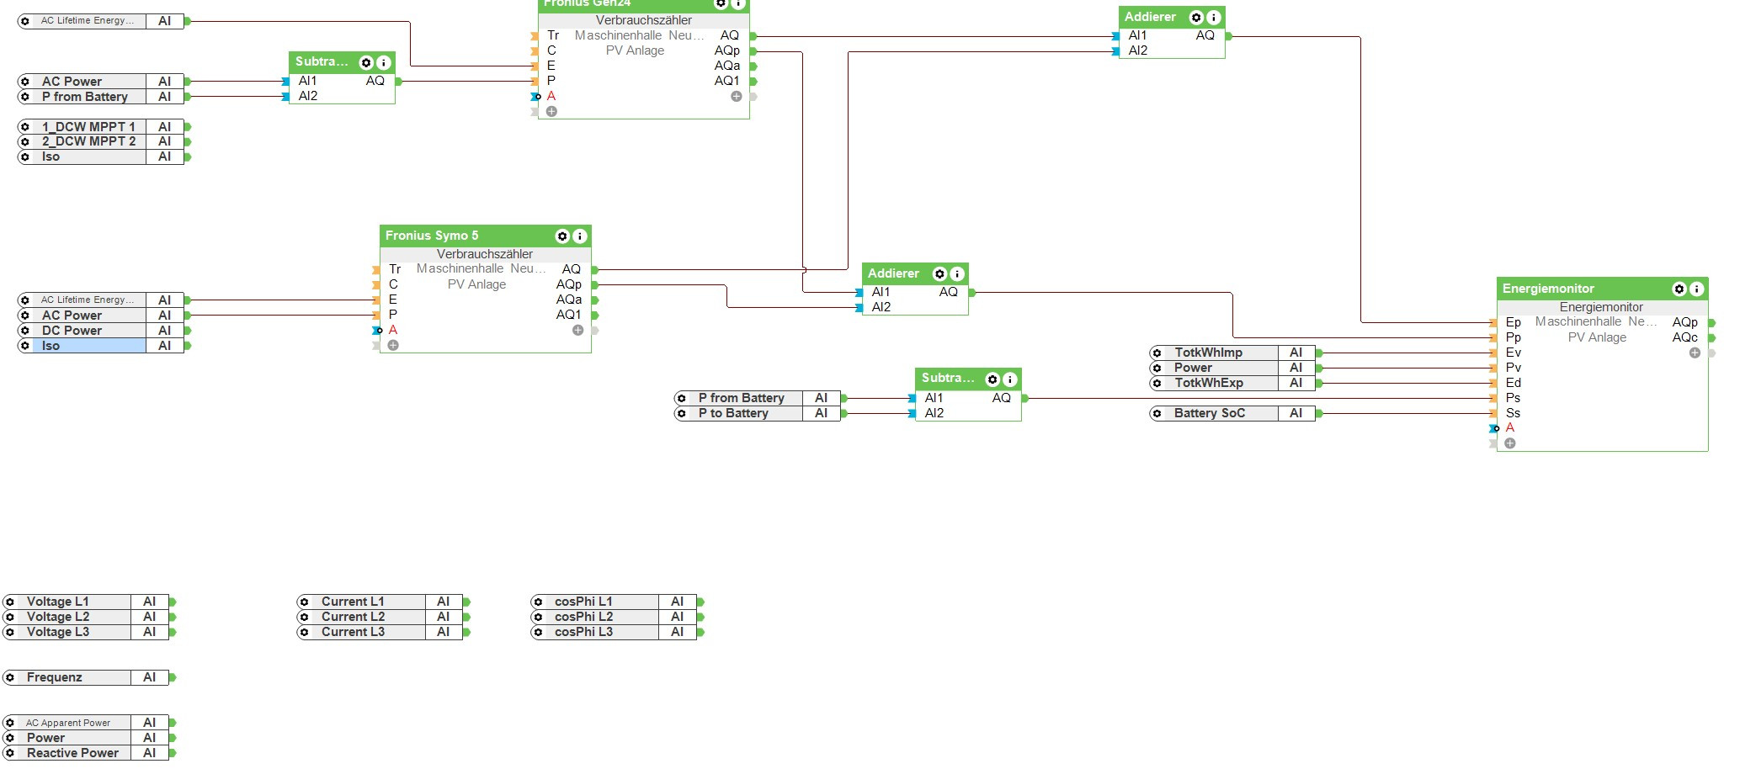Select the DC Power label

pos(72,331)
